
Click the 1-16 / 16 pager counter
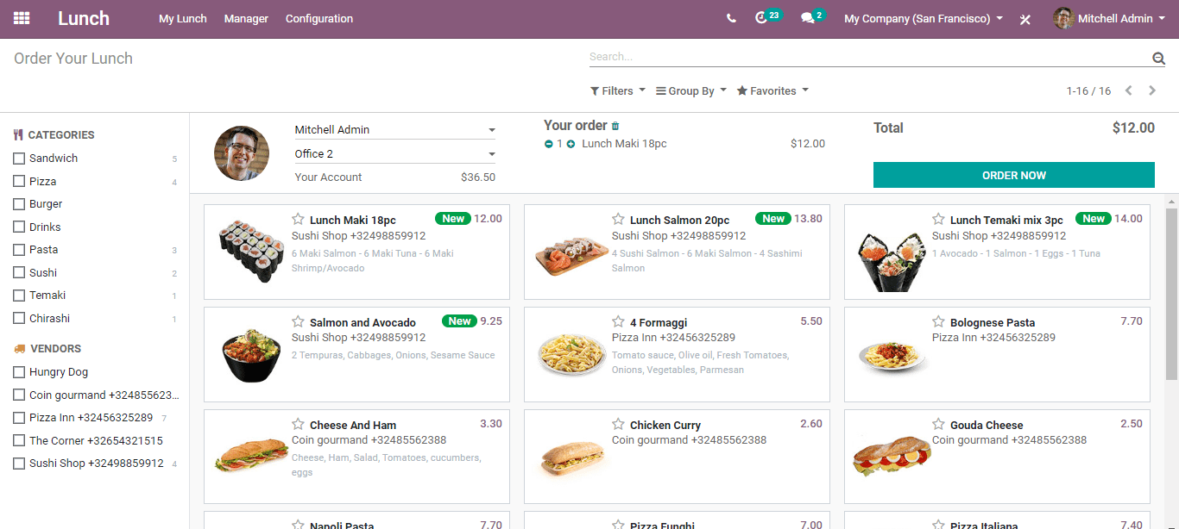tap(1088, 90)
